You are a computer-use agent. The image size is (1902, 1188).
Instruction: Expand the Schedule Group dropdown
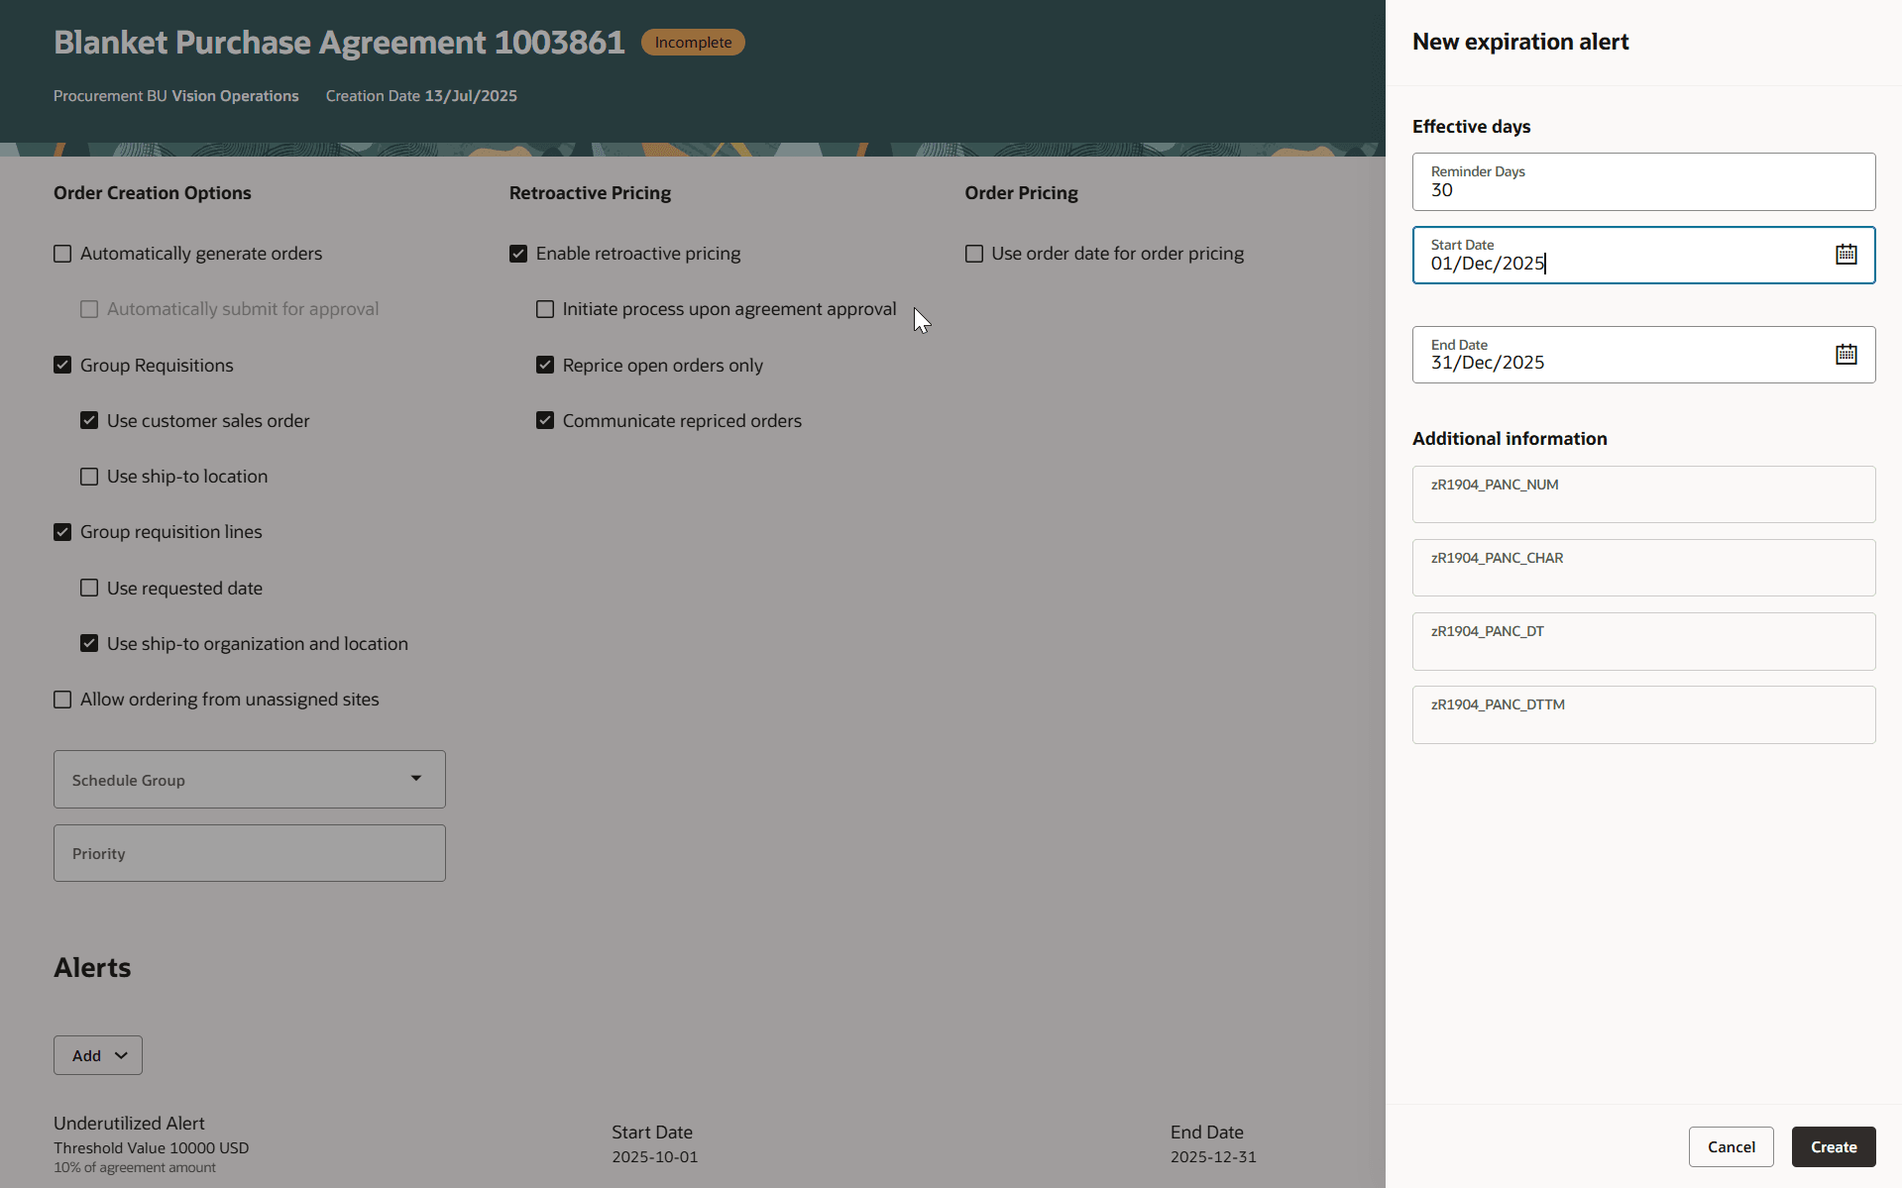tap(250, 780)
